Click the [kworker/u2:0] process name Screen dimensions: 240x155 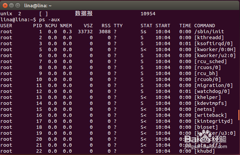(215, 55)
